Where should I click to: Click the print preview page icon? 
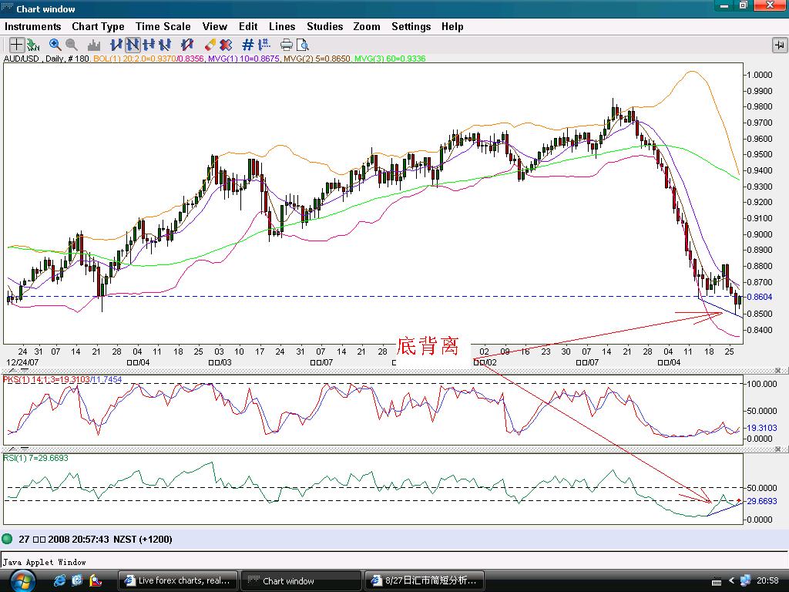[302, 45]
